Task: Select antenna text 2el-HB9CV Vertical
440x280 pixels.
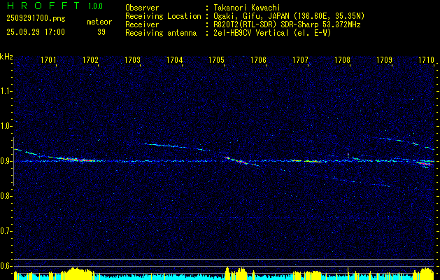Action: 251,33
